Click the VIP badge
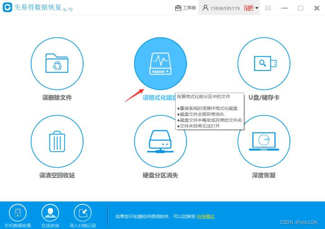Image resolution: width=325 pixels, height=229 pixels. (x=249, y=8)
